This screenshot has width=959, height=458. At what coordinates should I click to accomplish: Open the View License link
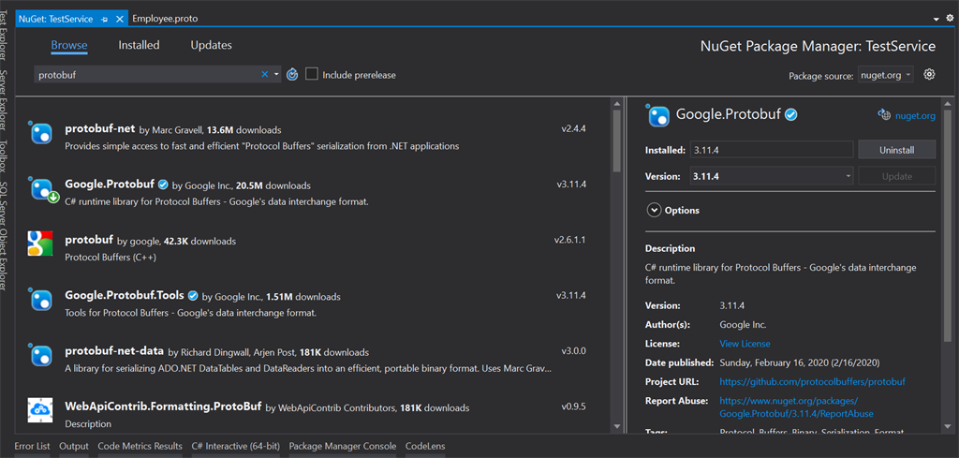coord(745,344)
